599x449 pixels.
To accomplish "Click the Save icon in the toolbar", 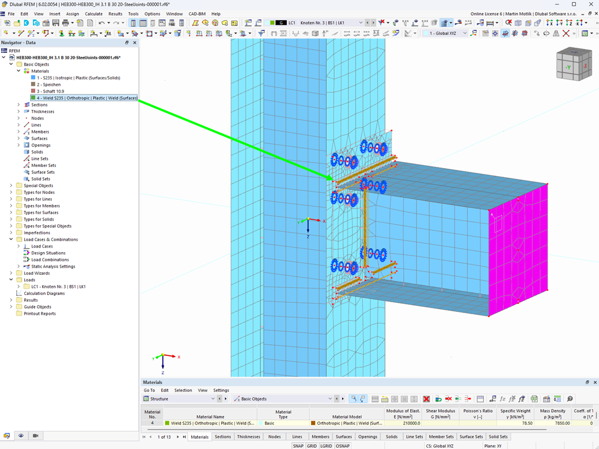I will [x=55, y=22].
